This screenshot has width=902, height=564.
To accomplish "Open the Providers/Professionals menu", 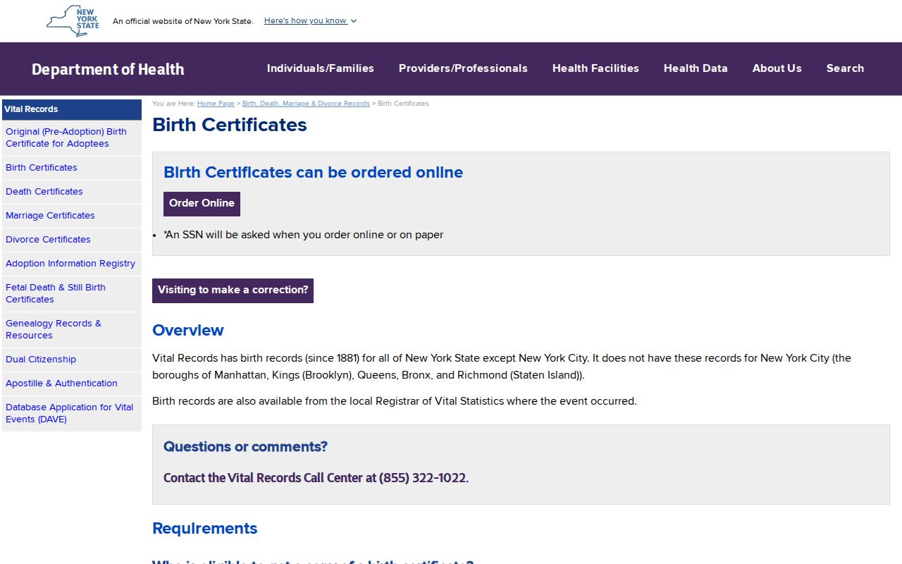I will point(463,68).
